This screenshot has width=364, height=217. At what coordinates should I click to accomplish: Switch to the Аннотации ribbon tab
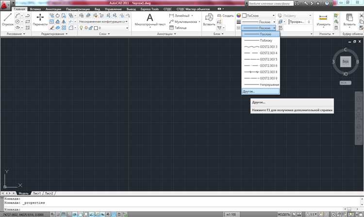pos(53,9)
